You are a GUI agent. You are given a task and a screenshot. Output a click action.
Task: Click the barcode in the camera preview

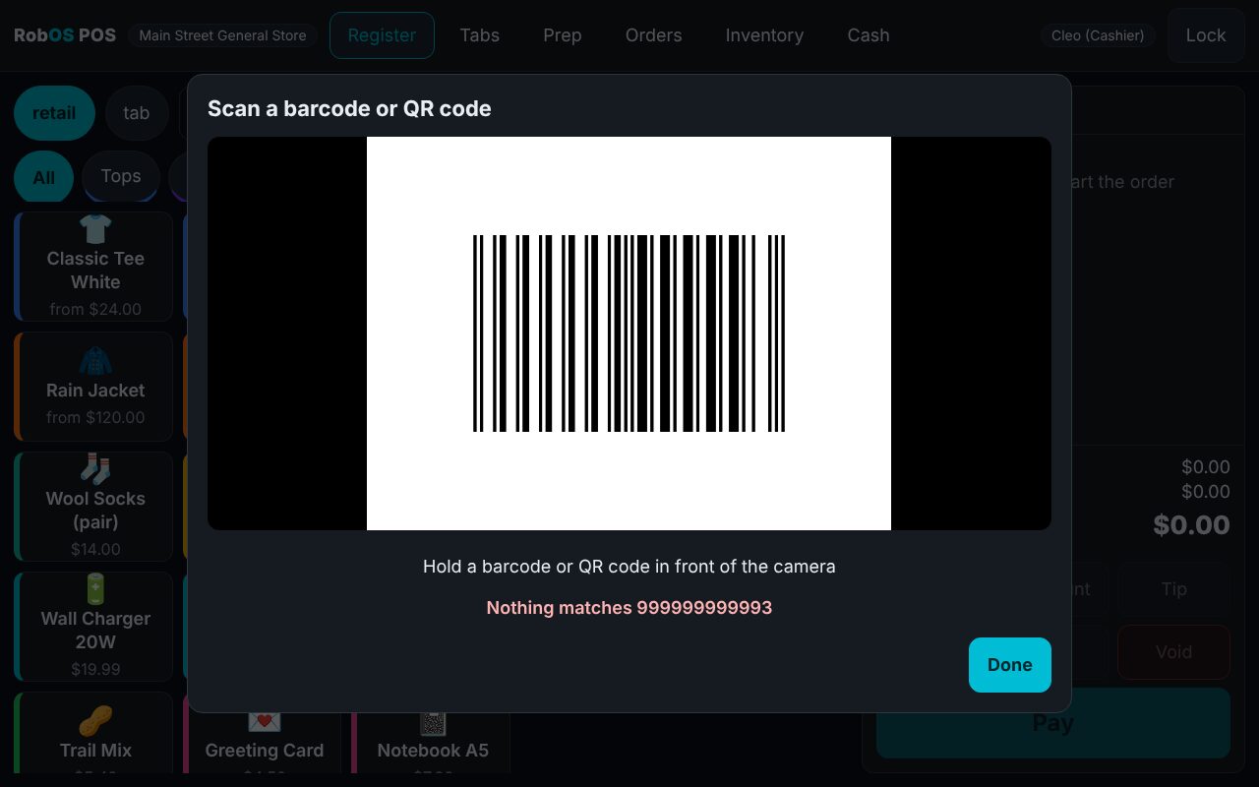tap(629, 333)
